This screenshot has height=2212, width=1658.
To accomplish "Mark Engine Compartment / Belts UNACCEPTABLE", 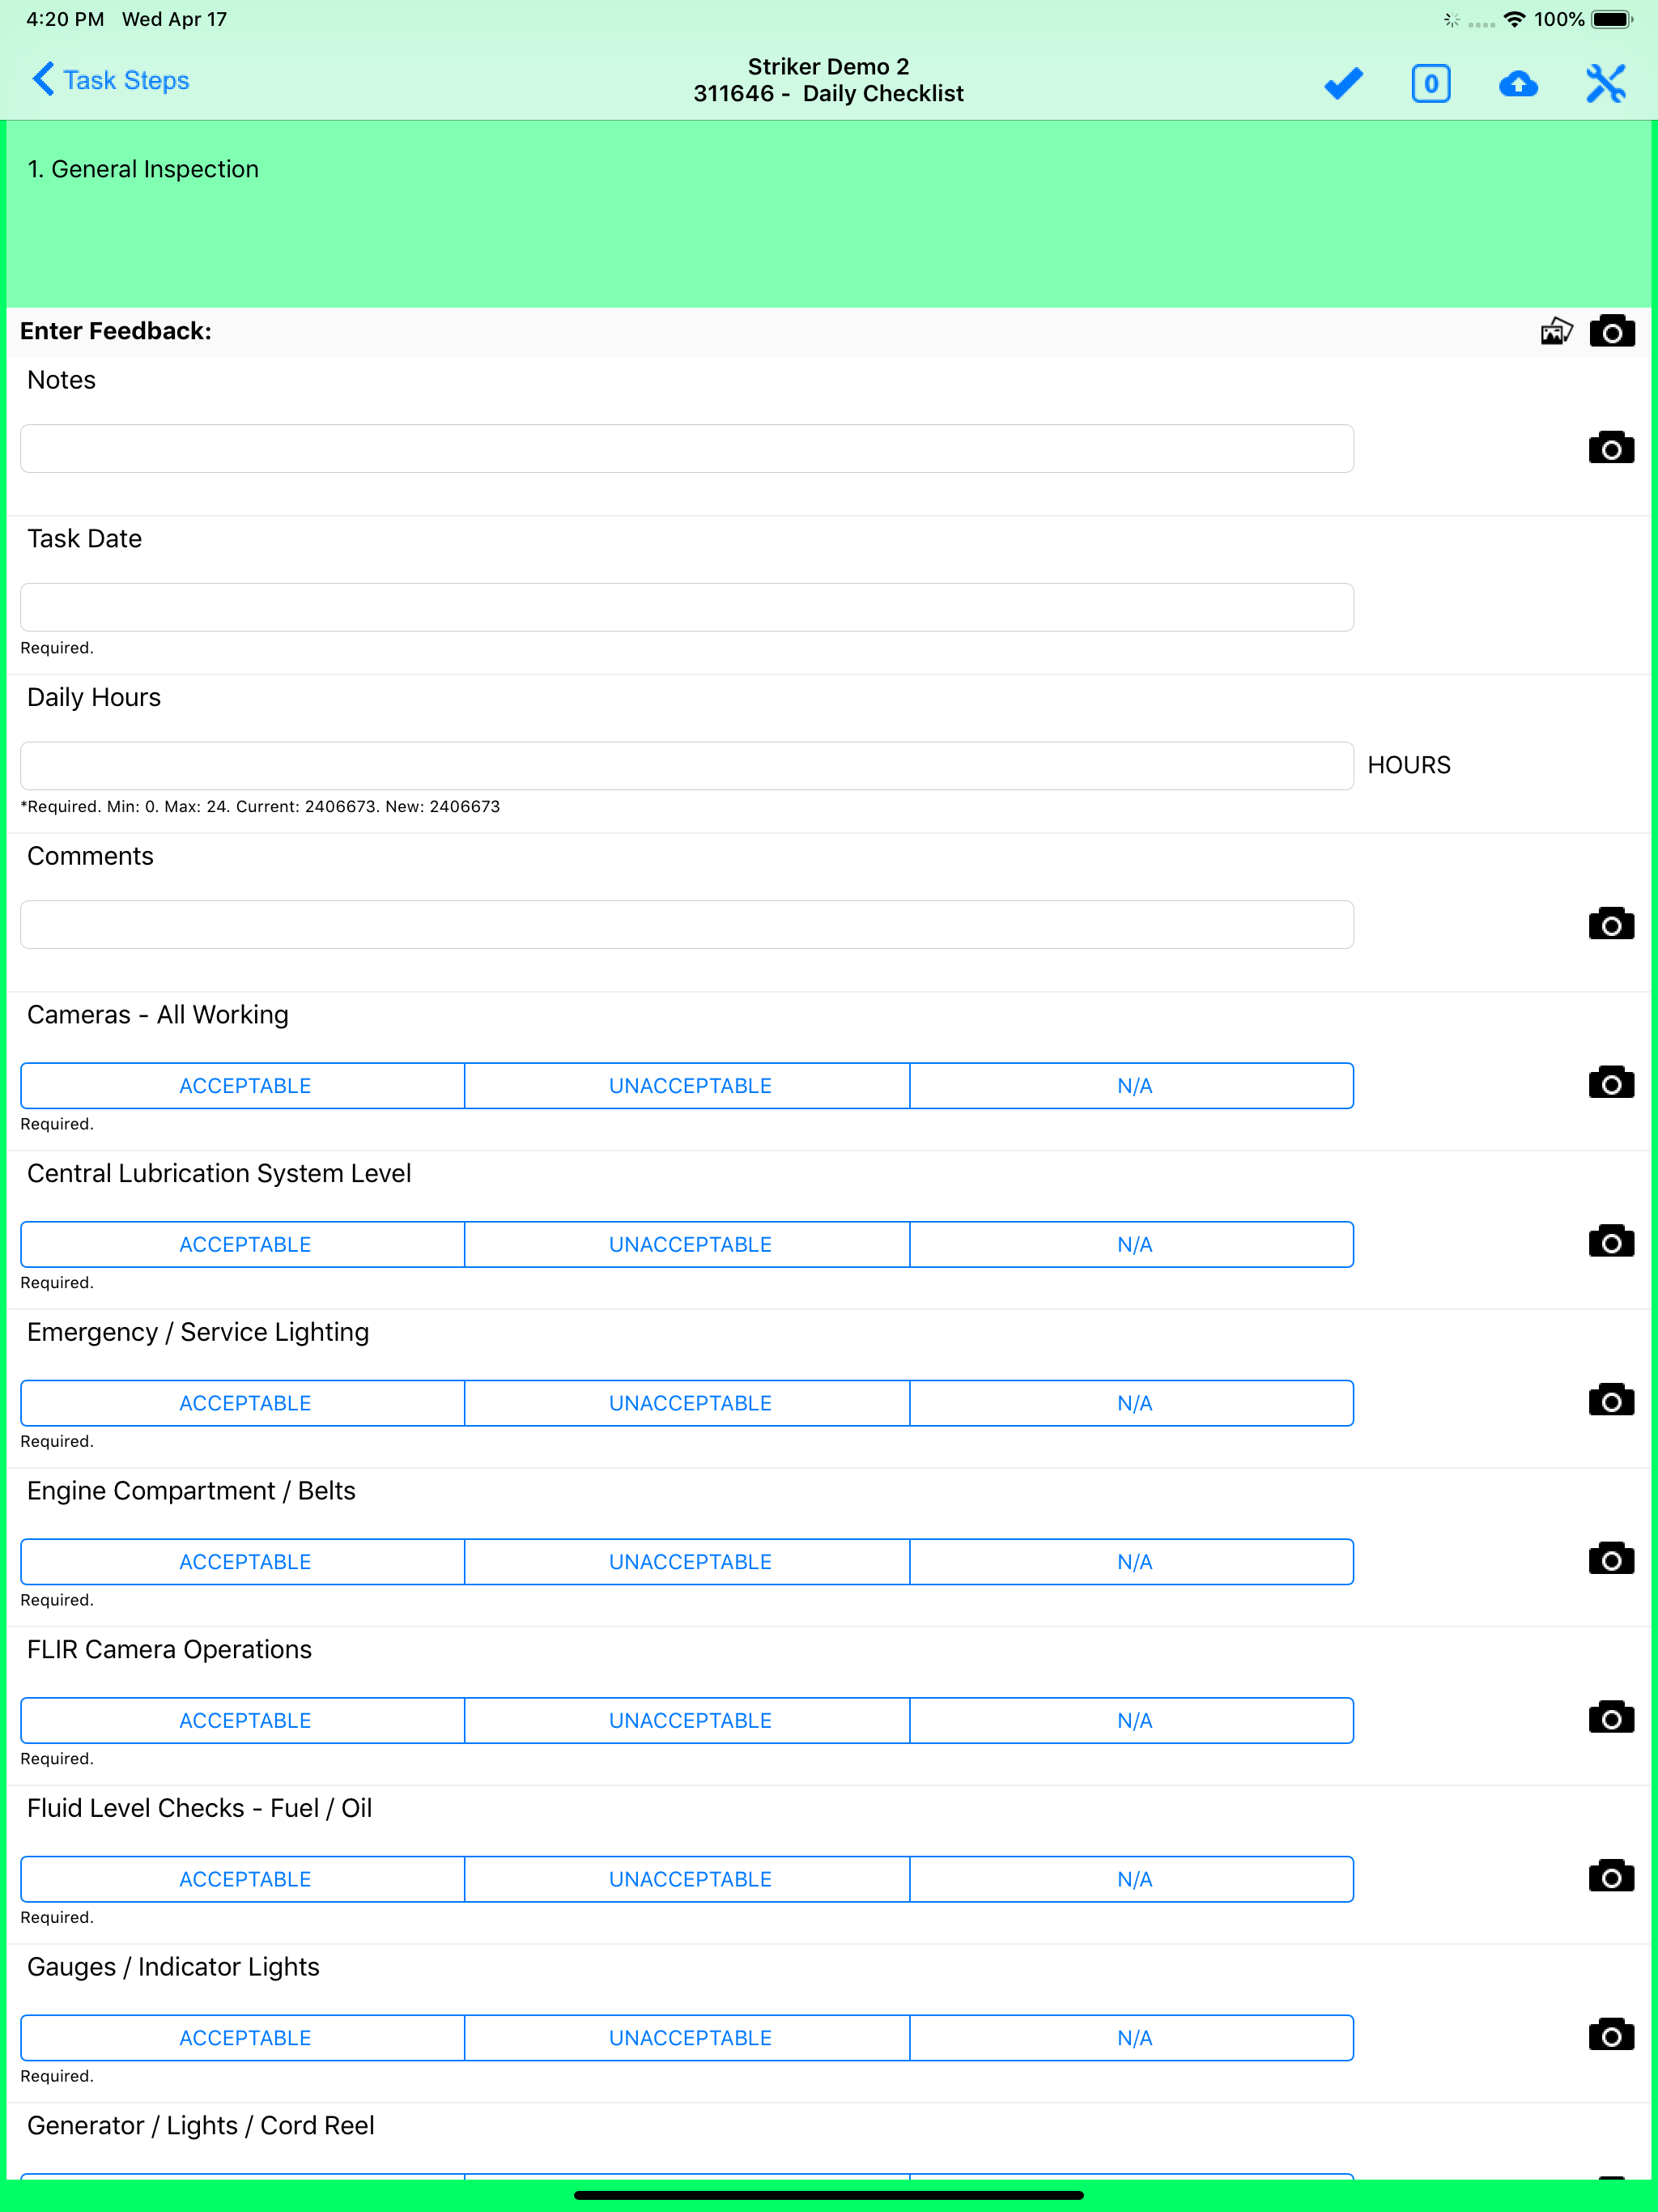I will (688, 1562).
